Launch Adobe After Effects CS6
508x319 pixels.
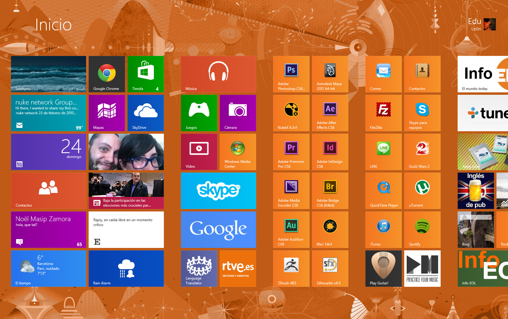tap(330, 113)
